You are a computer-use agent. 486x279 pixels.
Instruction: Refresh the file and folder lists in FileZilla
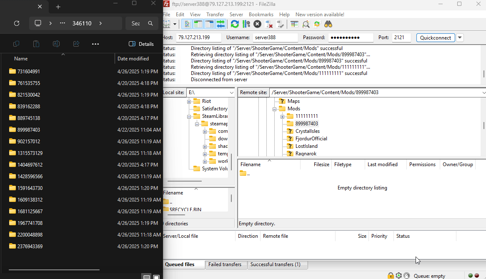coord(235,24)
